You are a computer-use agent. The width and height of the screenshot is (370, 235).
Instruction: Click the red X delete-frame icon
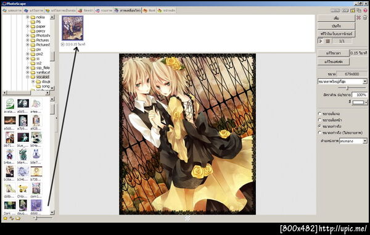click(358, 18)
